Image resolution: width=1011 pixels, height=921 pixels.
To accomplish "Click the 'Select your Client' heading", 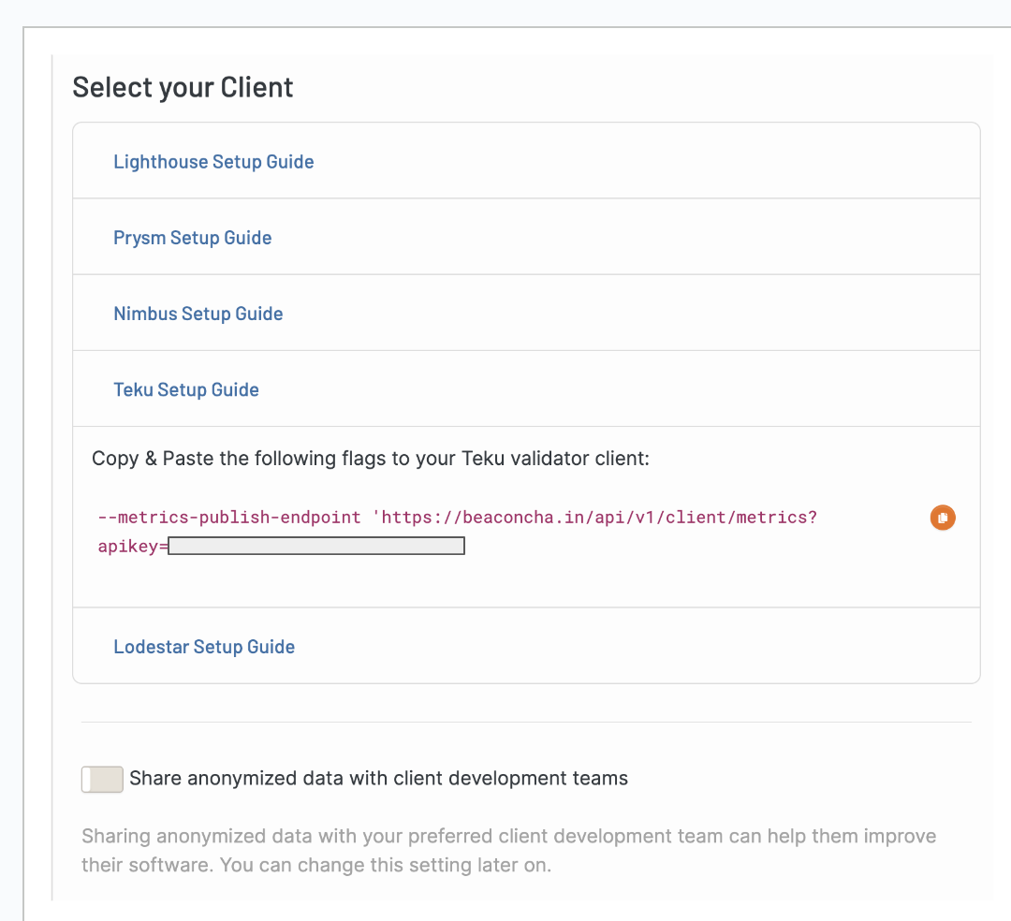I will pyautogui.click(x=183, y=87).
